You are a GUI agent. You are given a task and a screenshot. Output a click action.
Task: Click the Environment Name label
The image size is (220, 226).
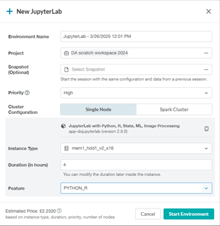click(28, 37)
